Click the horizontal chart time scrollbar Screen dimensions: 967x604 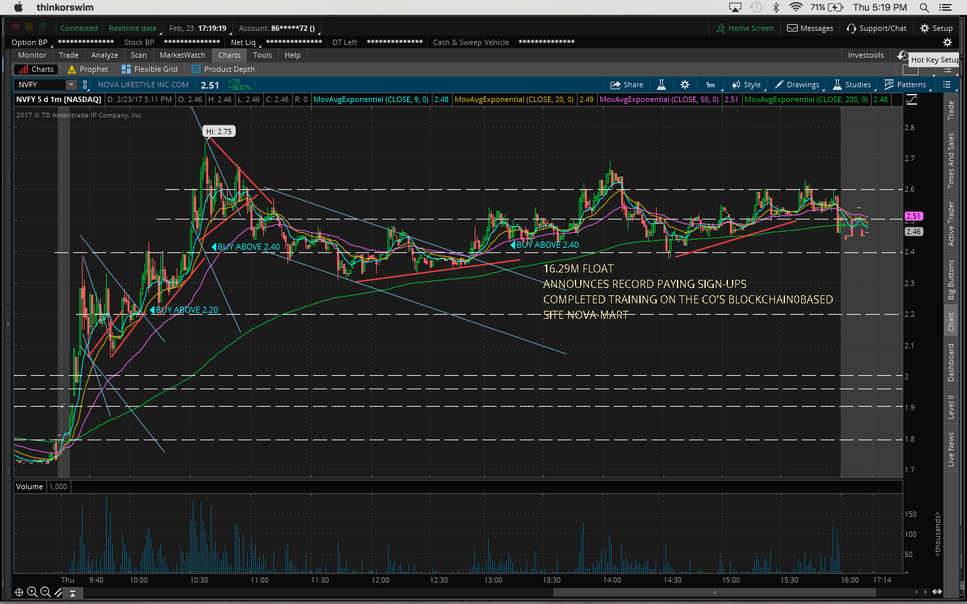[714, 592]
